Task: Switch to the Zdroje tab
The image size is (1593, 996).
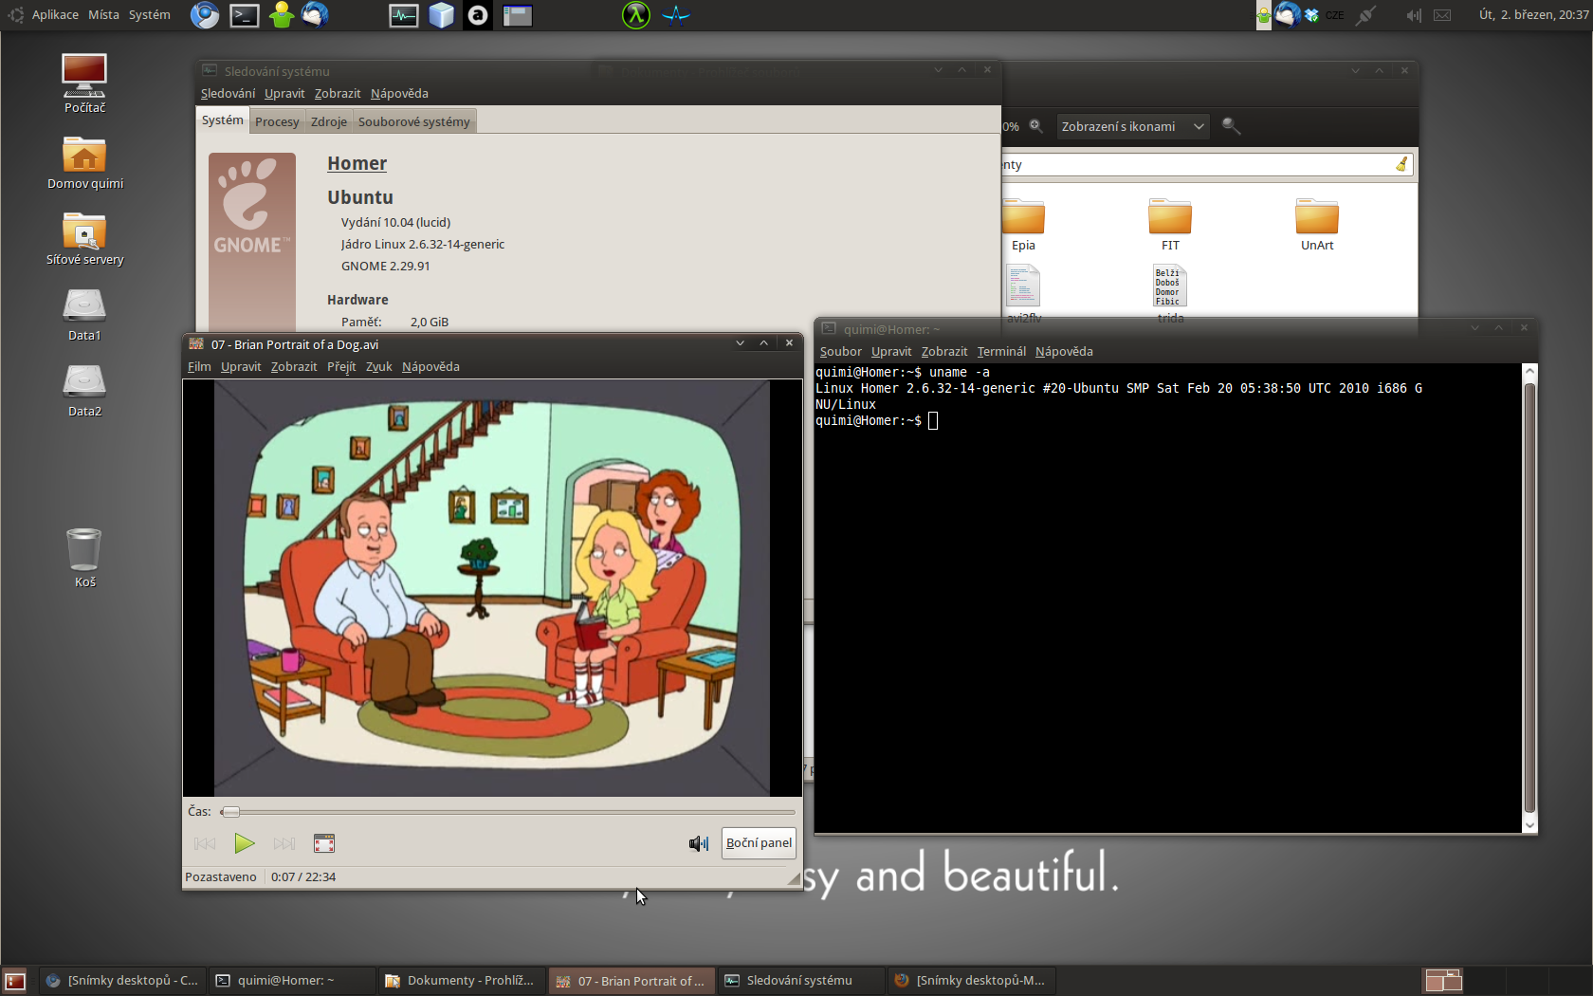Action: tap(329, 121)
